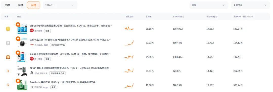Switch to the 日榜 tab
This screenshot has width=273, height=92.
(7, 5)
